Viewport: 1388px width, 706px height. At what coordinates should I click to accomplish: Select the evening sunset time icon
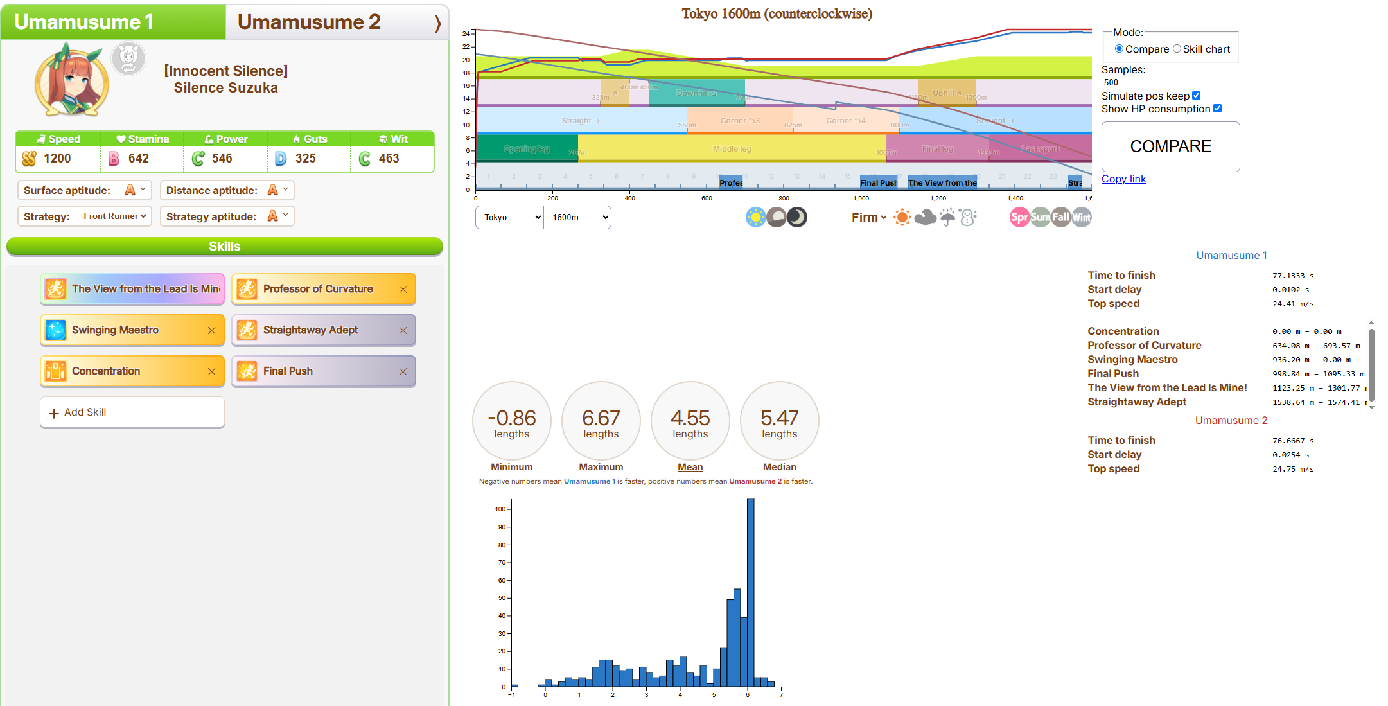[x=777, y=217]
